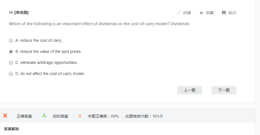Click the 本题正确率 59% accuracy text

tap(103, 116)
